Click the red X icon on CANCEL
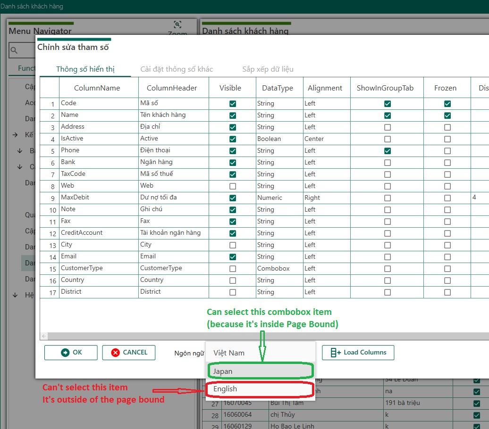The width and height of the screenshot is (489, 429). (115, 352)
